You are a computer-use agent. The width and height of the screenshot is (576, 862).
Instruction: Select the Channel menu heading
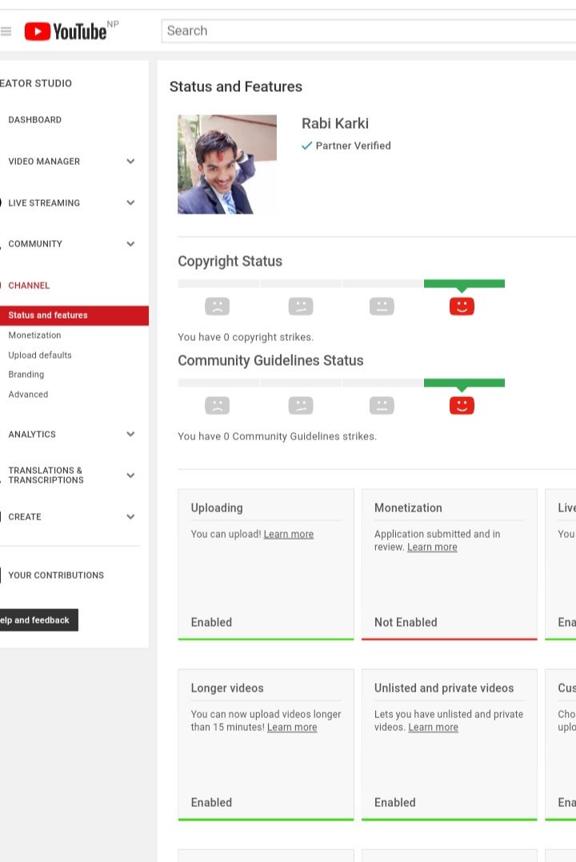click(x=29, y=285)
